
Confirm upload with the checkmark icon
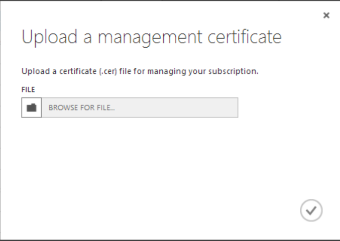click(311, 210)
